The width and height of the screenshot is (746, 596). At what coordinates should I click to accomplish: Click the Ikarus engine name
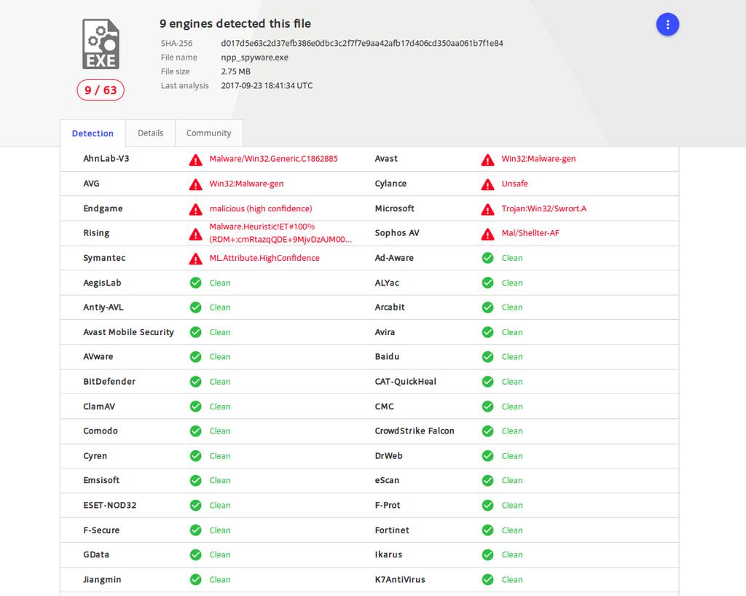click(389, 554)
